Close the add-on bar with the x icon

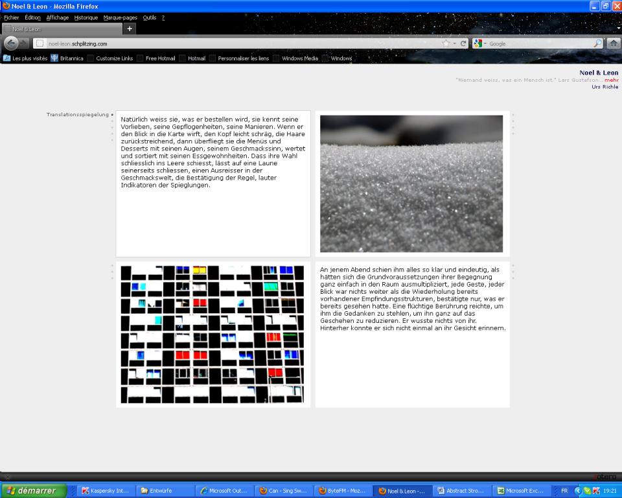(x=7, y=477)
